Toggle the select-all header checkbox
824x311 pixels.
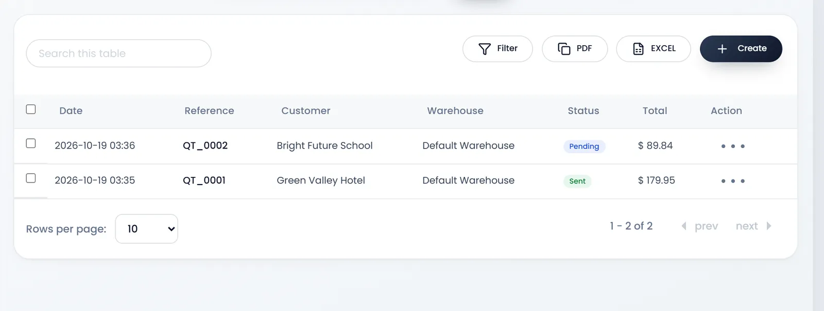click(x=31, y=109)
